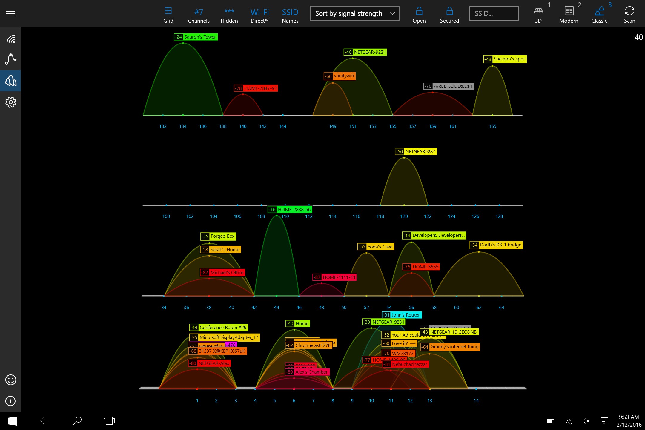The image size is (645, 430).
Task: Select the channel spectrum sidebar view
Action: [10, 81]
